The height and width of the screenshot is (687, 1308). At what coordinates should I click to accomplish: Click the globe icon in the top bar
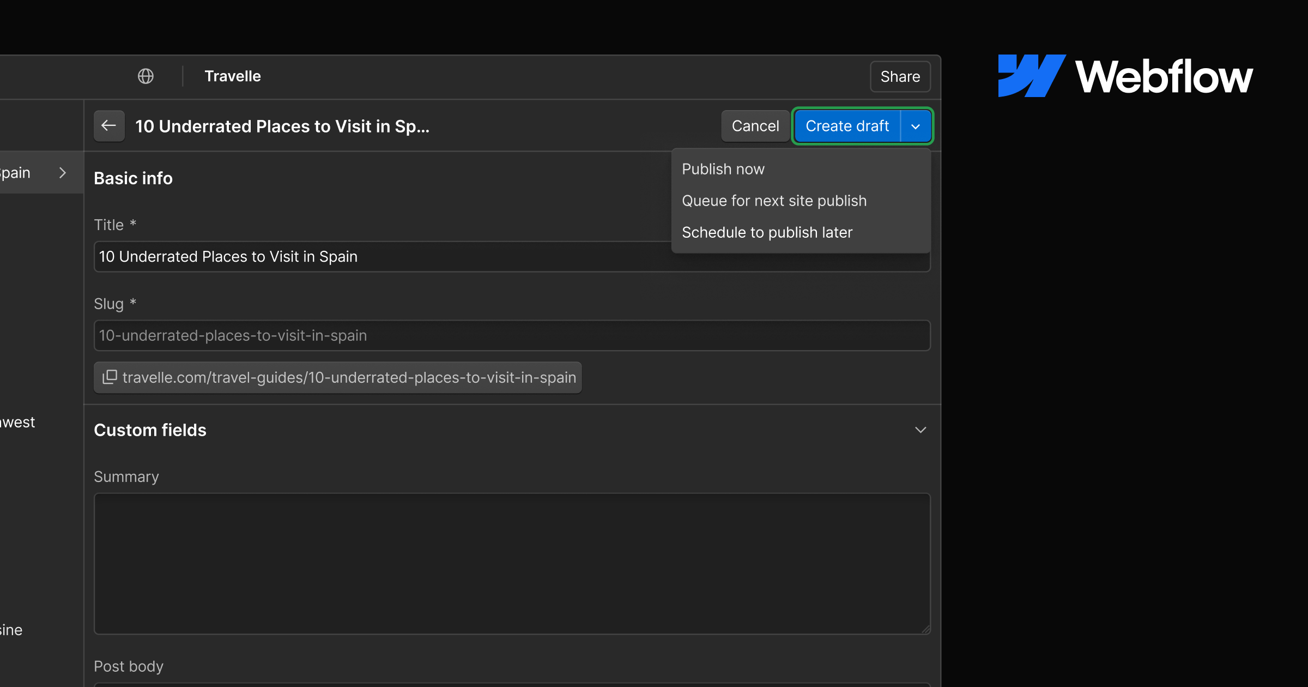click(146, 76)
